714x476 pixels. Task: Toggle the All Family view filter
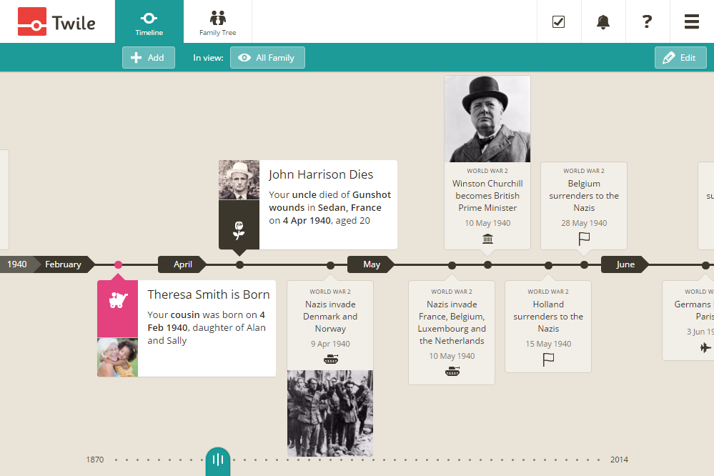(267, 58)
